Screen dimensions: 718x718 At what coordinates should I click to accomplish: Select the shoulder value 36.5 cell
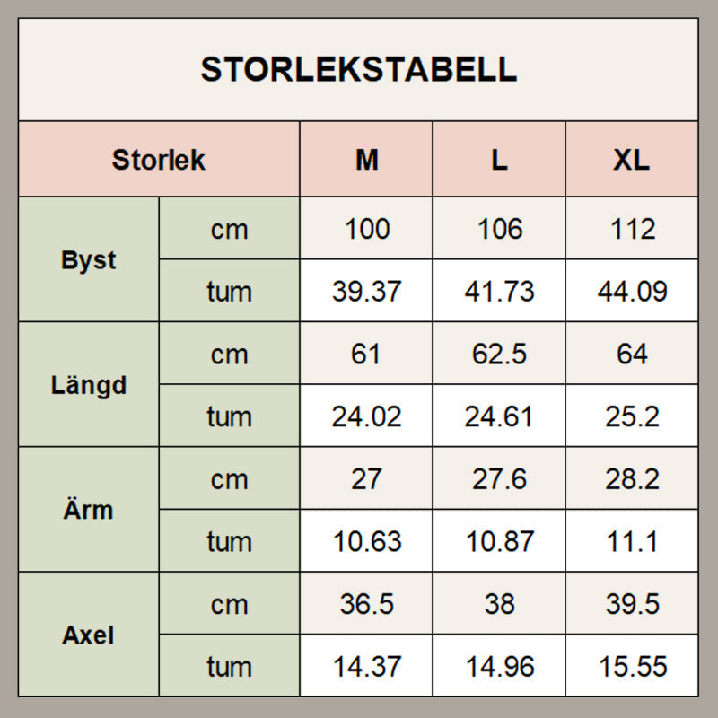pyautogui.click(x=366, y=604)
